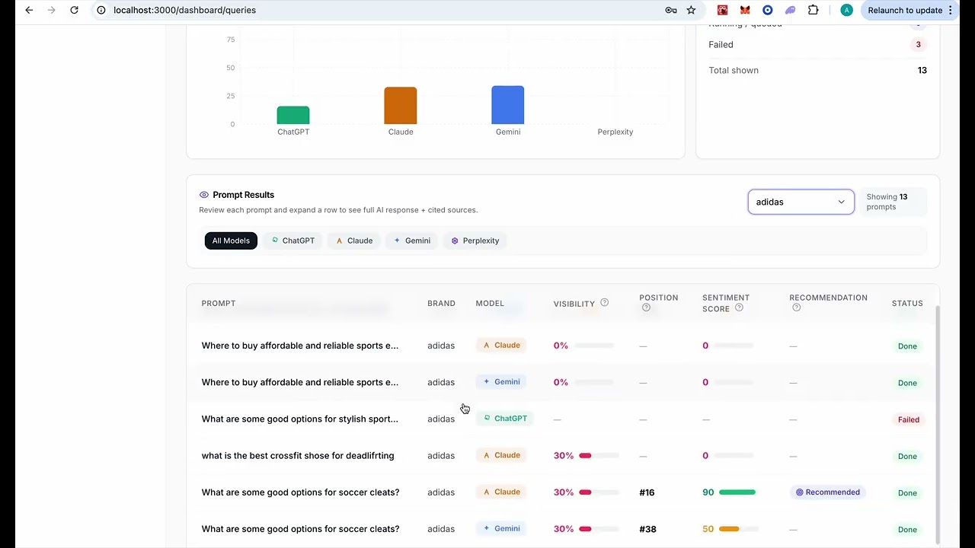Click the Recommended badge
Image resolution: width=975 pixels, height=548 pixels.
point(827,492)
